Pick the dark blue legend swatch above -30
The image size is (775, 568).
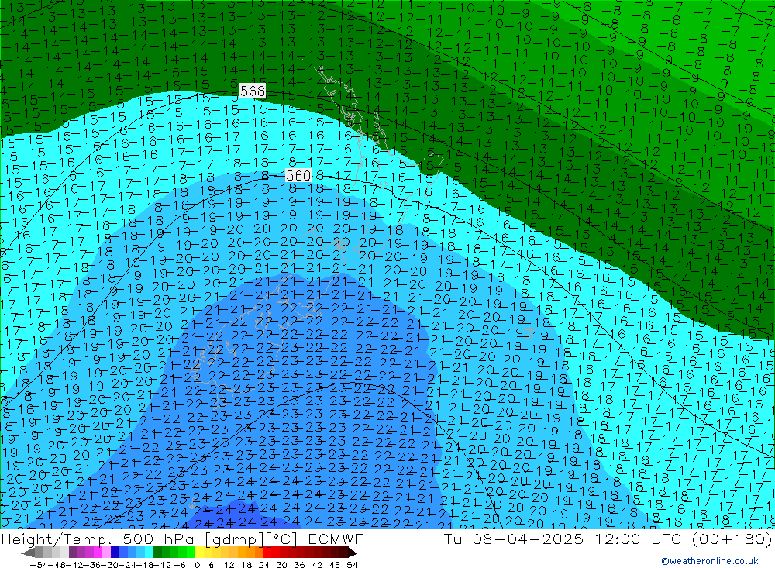[115, 553]
